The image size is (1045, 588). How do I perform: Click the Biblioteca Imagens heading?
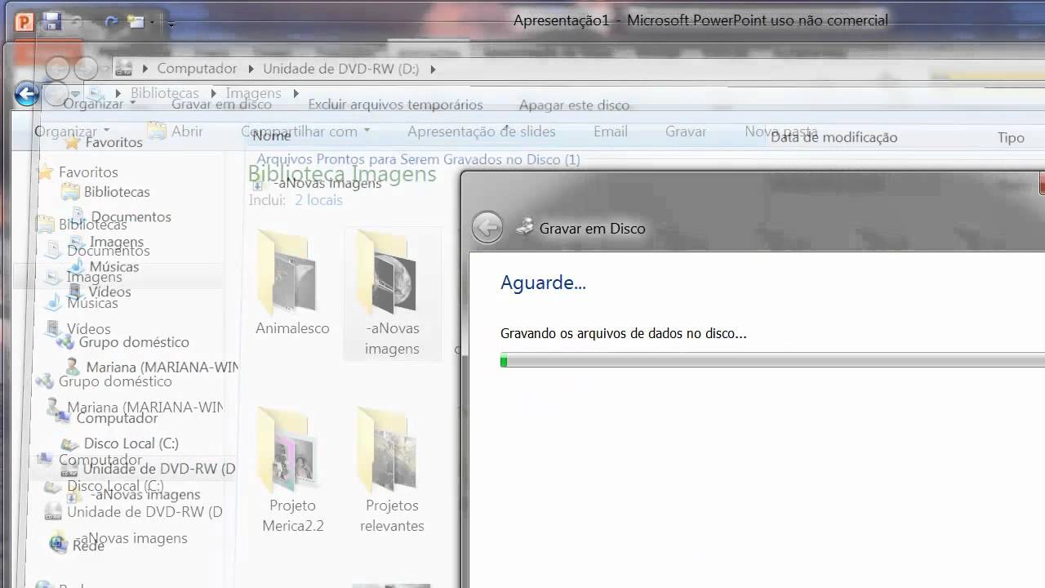[342, 174]
